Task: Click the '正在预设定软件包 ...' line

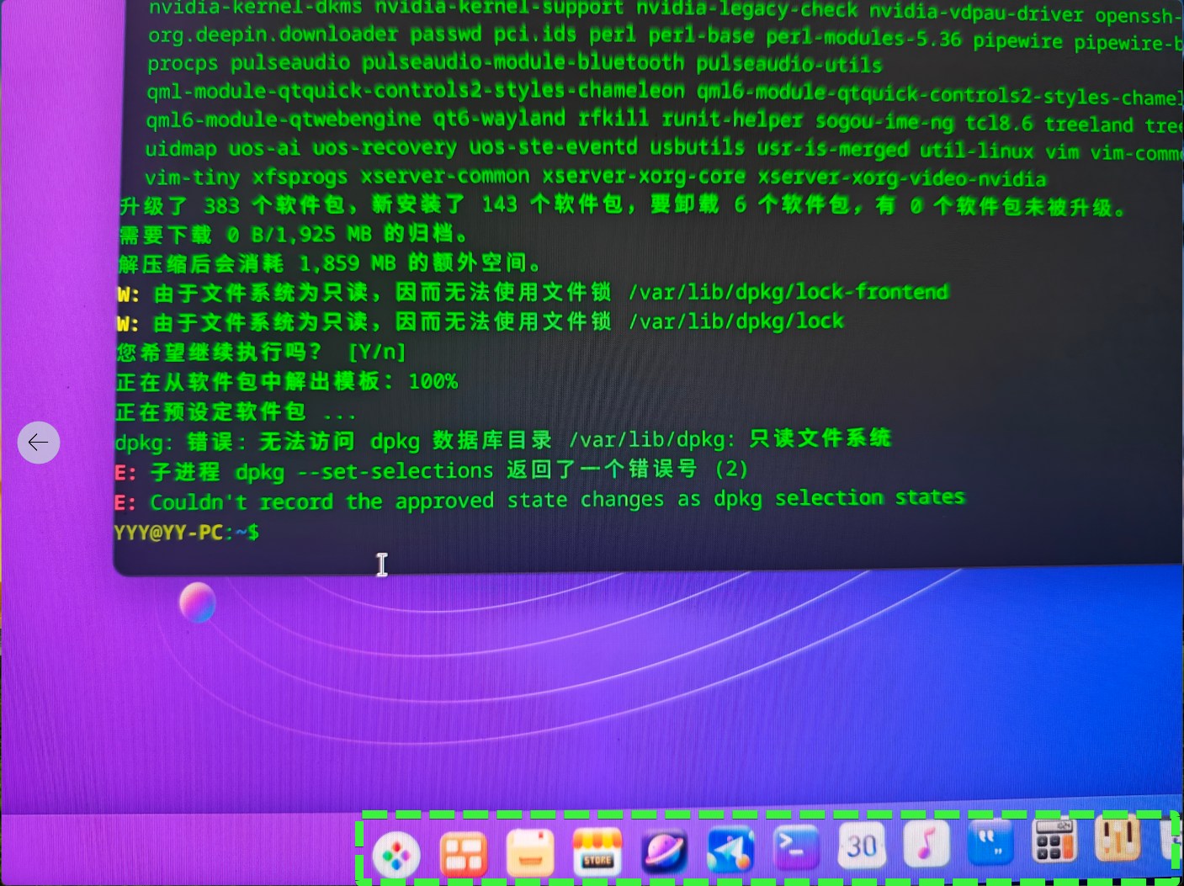Action: [x=236, y=411]
